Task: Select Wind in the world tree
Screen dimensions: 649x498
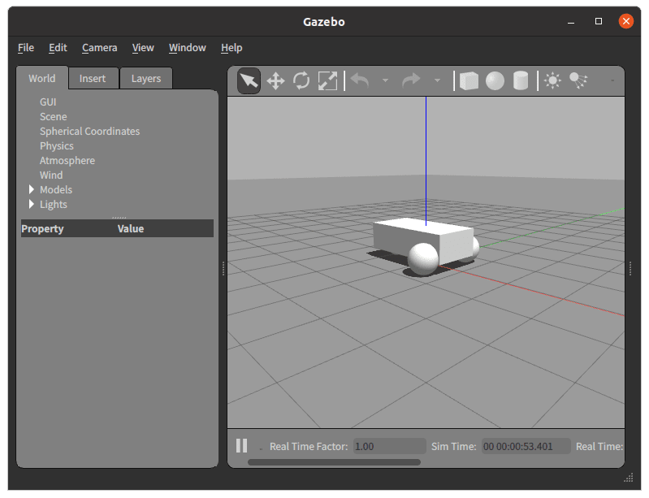Action: [51, 175]
